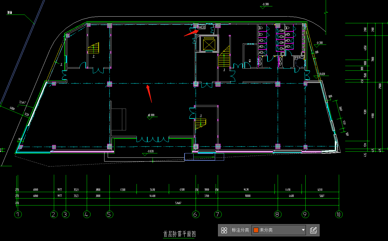The image size is (388, 241).
Task: Select grid axis bubble 7
Action: coord(218,215)
